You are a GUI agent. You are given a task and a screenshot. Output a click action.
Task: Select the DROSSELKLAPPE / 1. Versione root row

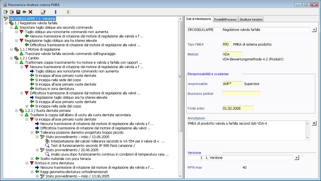pyautogui.click(x=32, y=19)
